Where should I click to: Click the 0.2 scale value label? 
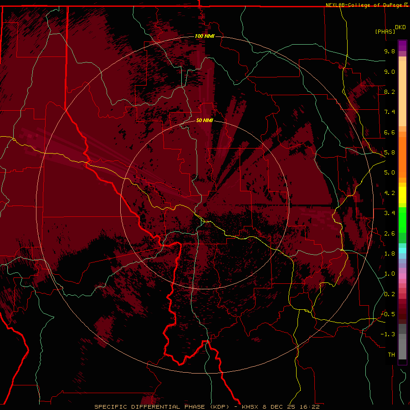tap(389, 294)
